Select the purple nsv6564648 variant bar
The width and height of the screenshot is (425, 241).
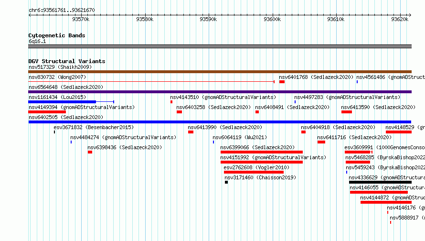click(x=220, y=92)
